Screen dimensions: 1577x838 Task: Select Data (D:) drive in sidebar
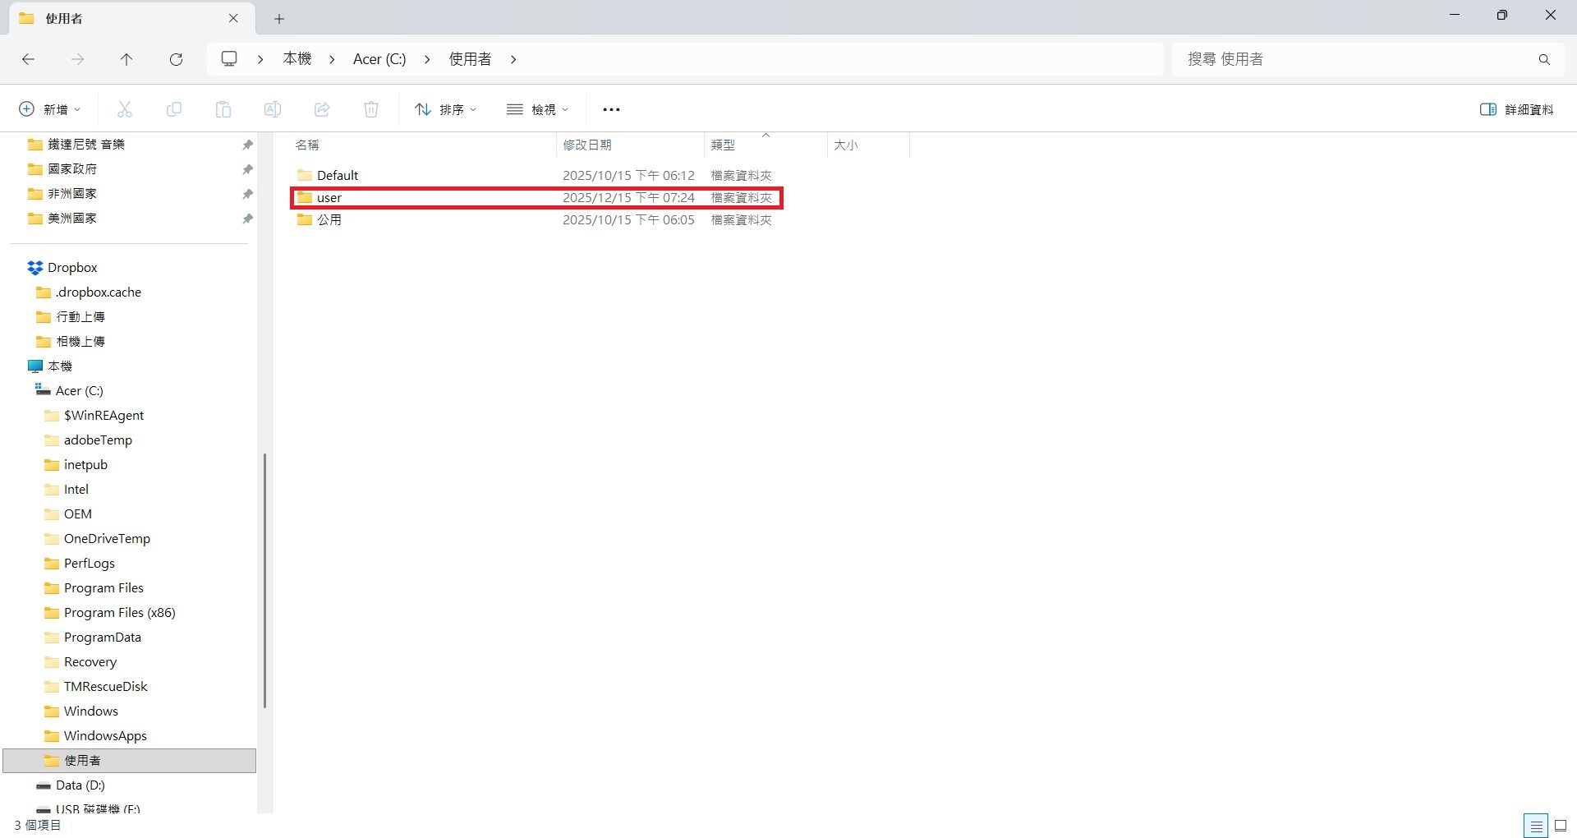[x=80, y=785]
